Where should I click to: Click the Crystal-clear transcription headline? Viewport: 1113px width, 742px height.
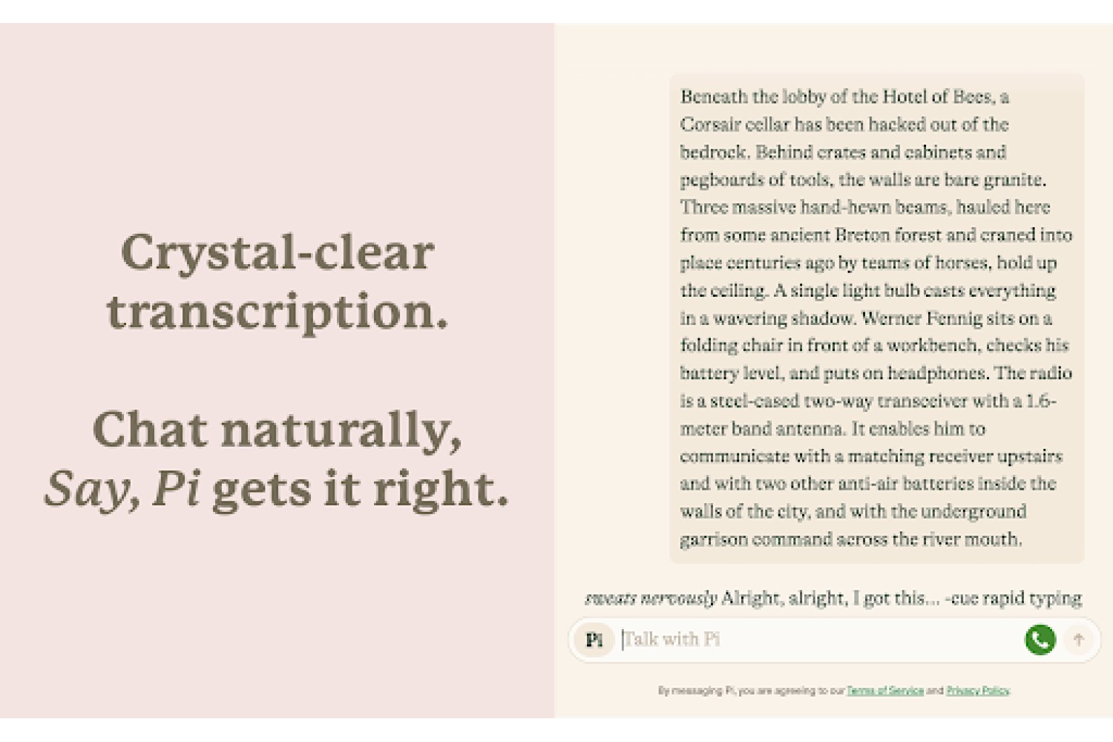[278, 281]
